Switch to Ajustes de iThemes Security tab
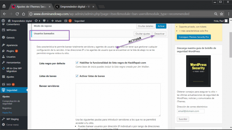The image size is (232, 130). pos(31,7)
